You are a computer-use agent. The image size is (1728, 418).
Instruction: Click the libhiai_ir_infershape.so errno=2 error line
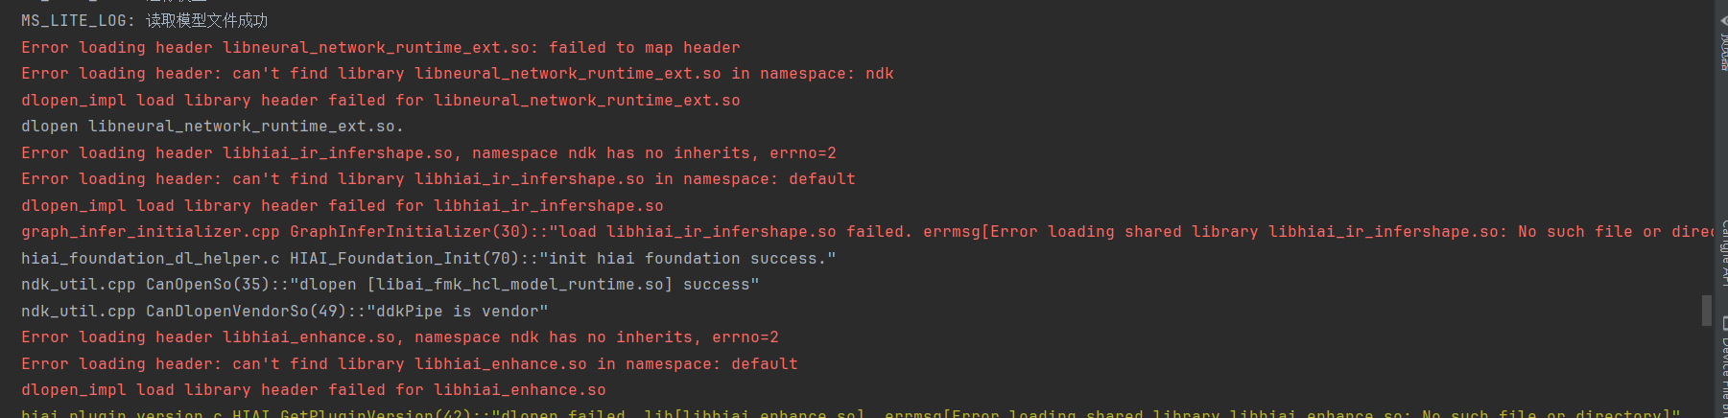click(x=429, y=152)
